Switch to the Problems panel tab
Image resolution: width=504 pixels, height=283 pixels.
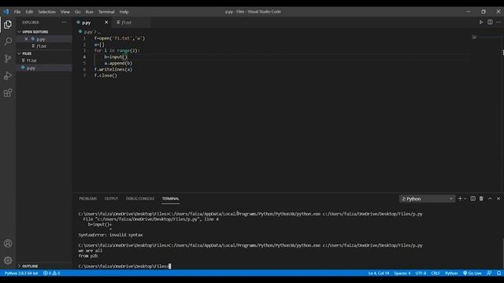[87, 199]
